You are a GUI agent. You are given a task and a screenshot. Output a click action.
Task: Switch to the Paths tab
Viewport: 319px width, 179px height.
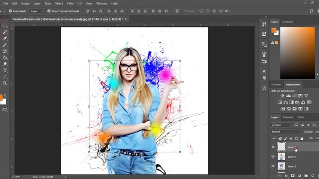[x=301, y=117]
